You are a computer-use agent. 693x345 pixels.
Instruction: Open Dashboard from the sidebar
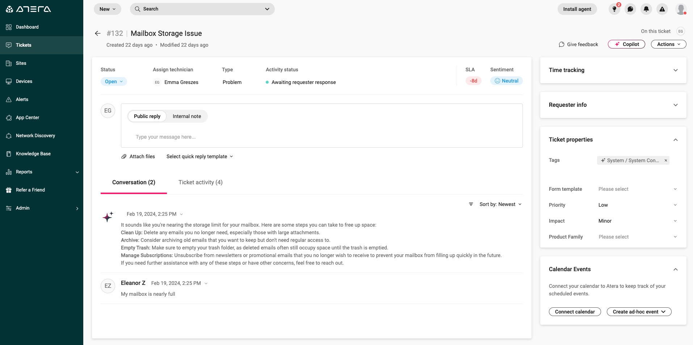[42, 27]
